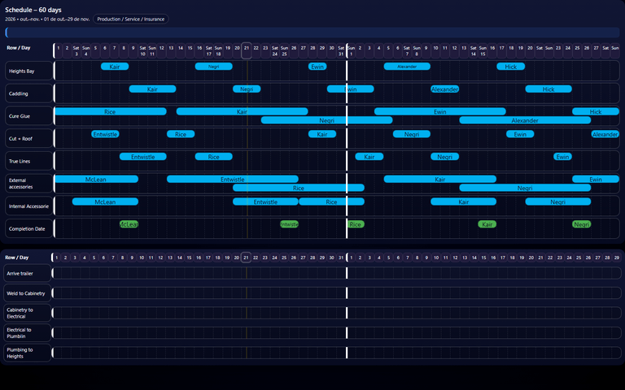Viewport: 625px width, 390px height.
Task: Open the Hick bar in Caddling row
Action: (x=549, y=89)
